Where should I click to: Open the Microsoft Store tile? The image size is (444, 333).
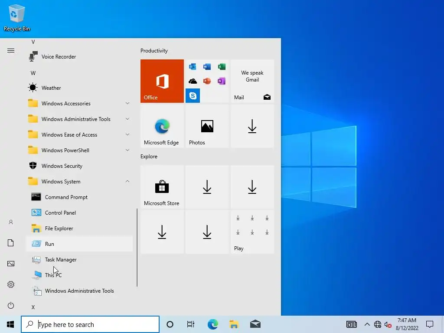(x=162, y=187)
